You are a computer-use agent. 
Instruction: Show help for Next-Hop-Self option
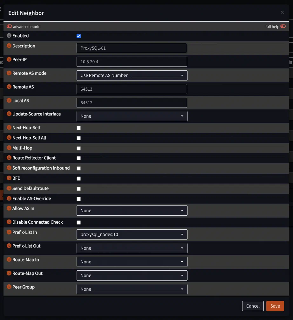9,128
